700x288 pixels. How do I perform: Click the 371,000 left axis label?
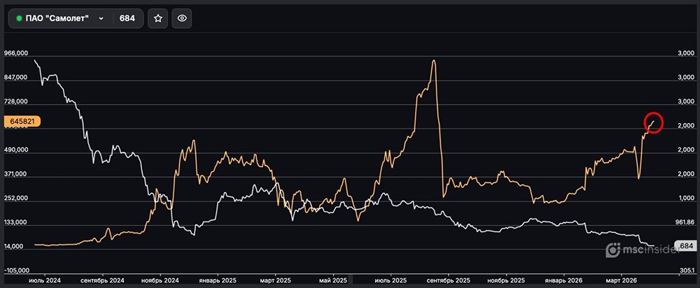(15, 174)
